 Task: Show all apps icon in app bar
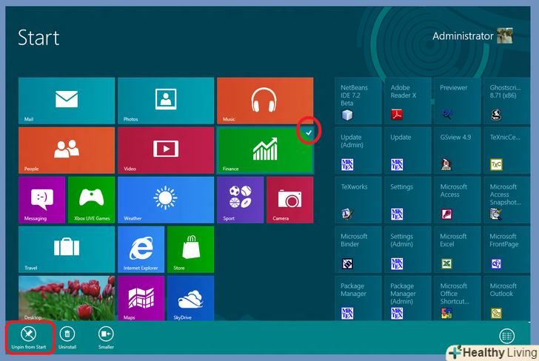pos(506,336)
